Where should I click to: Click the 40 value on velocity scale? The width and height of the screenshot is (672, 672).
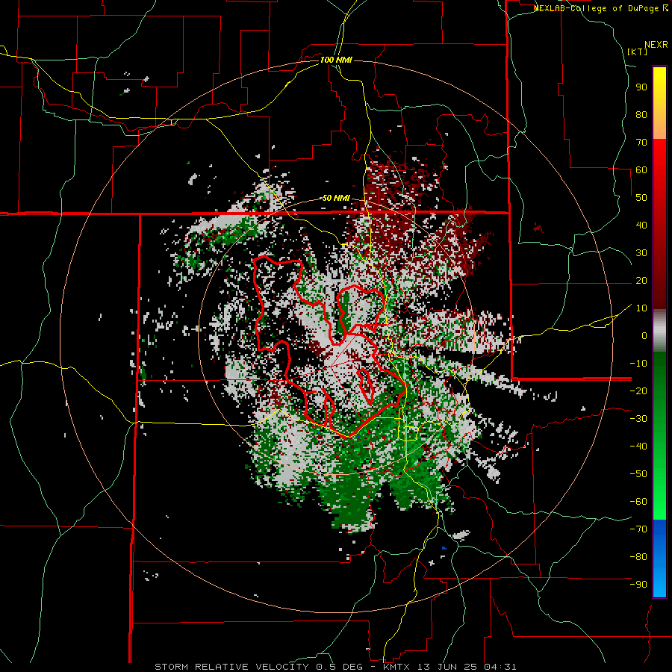pos(641,225)
